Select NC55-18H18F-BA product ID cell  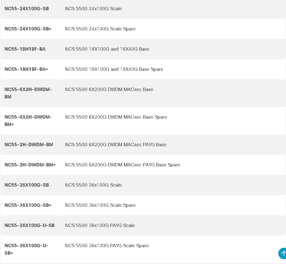coord(25,49)
